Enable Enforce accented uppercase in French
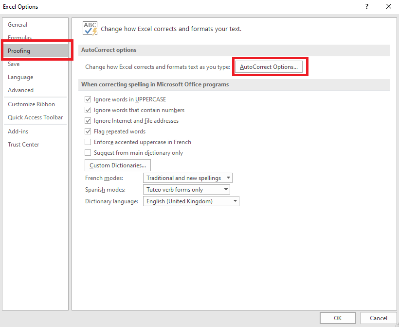Image resolution: width=399 pixels, height=327 pixels. click(x=88, y=142)
